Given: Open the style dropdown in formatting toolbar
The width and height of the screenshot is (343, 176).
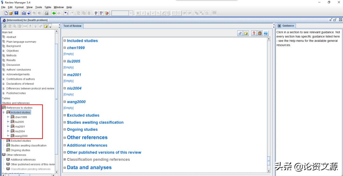Looking at the screenshot, I should (131, 13).
